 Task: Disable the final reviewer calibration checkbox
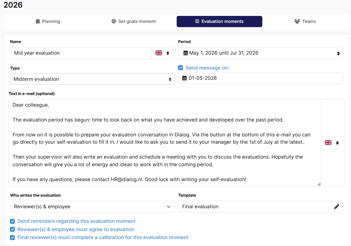pyautogui.click(x=13, y=237)
